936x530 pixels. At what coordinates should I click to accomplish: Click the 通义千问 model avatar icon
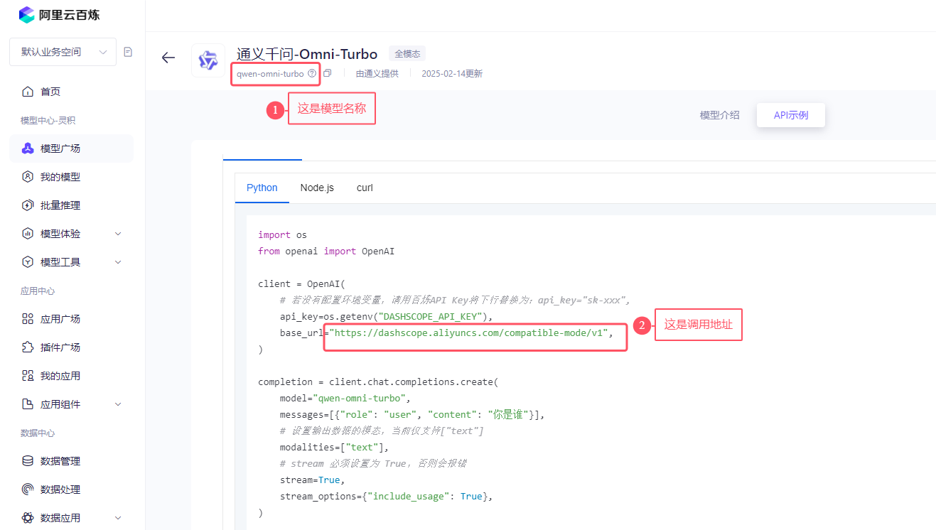point(208,60)
